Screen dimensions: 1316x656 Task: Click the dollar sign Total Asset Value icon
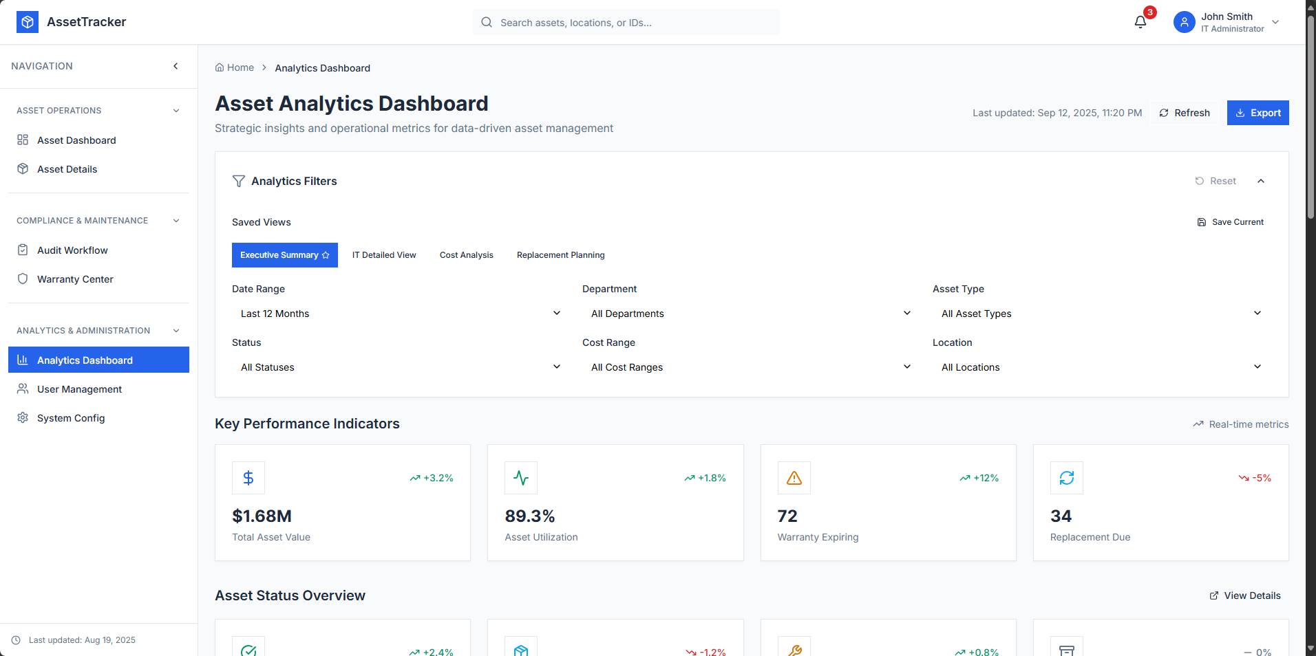click(x=248, y=478)
